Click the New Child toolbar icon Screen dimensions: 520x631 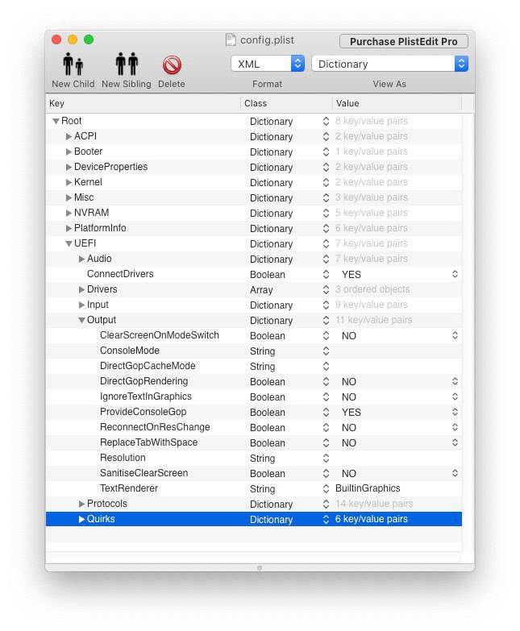pyautogui.click(x=73, y=64)
